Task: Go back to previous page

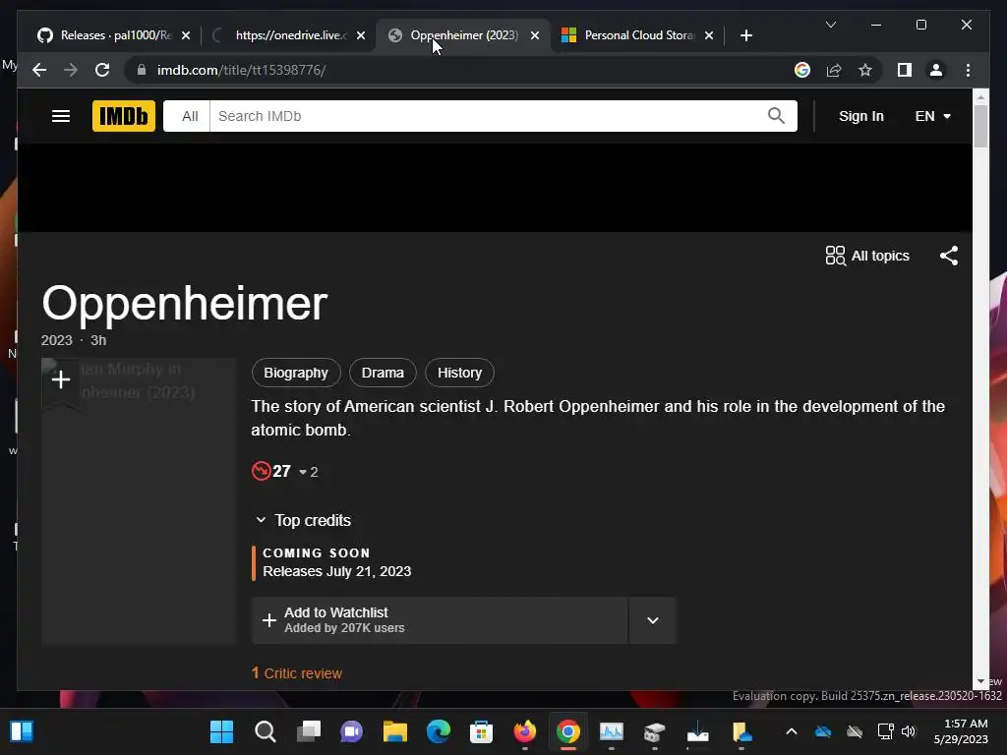Action: (x=39, y=70)
